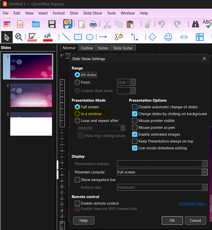
Task: Click the Open folder icon
Action: pos(36,24)
